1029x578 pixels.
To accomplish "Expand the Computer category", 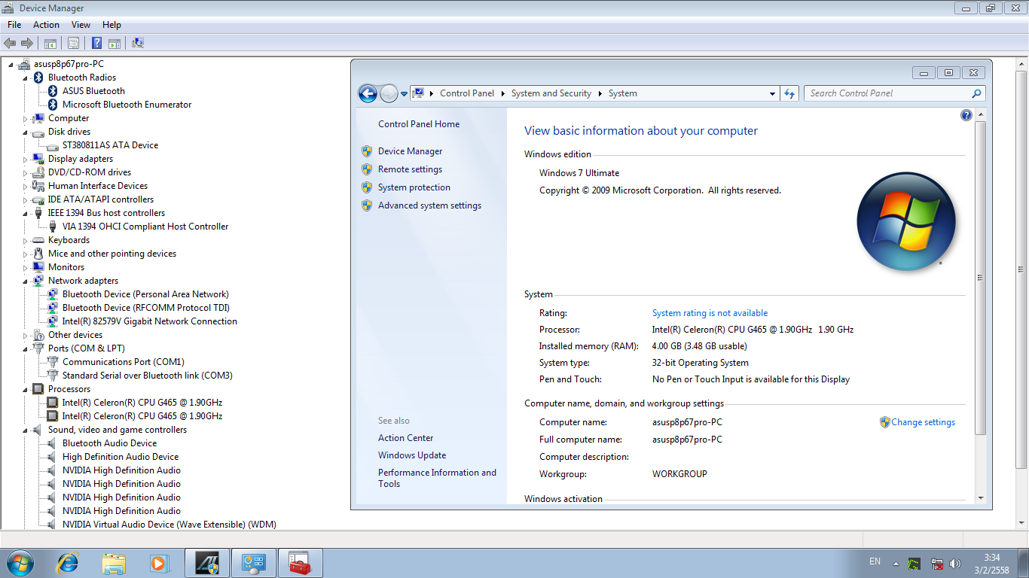I will [x=25, y=118].
